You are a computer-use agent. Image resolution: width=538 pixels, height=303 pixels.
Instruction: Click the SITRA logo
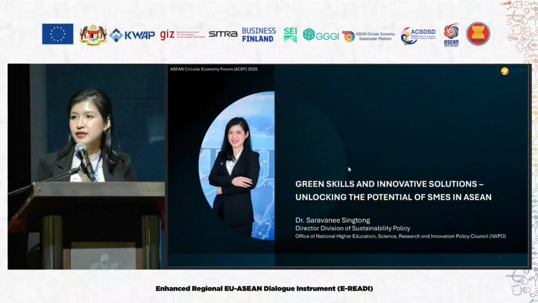coord(223,34)
